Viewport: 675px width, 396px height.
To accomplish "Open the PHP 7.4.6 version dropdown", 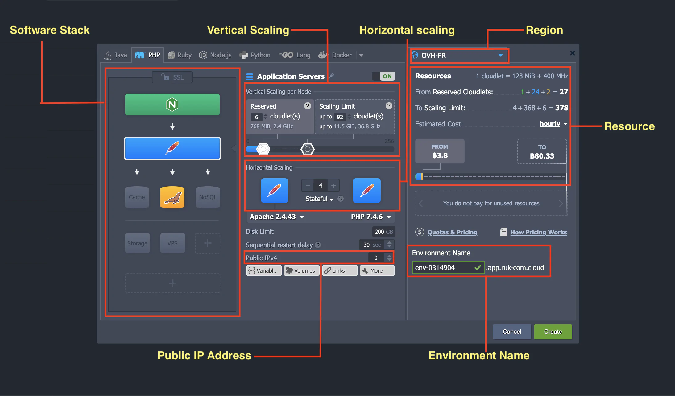I will pos(371,217).
